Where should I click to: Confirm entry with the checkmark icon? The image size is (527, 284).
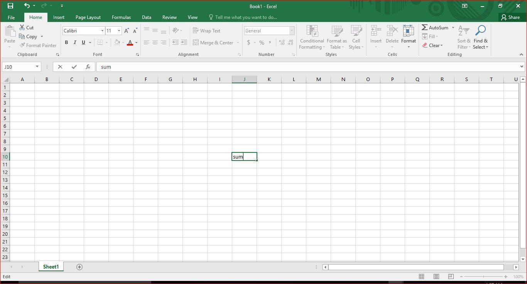pyautogui.click(x=74, y=67)
